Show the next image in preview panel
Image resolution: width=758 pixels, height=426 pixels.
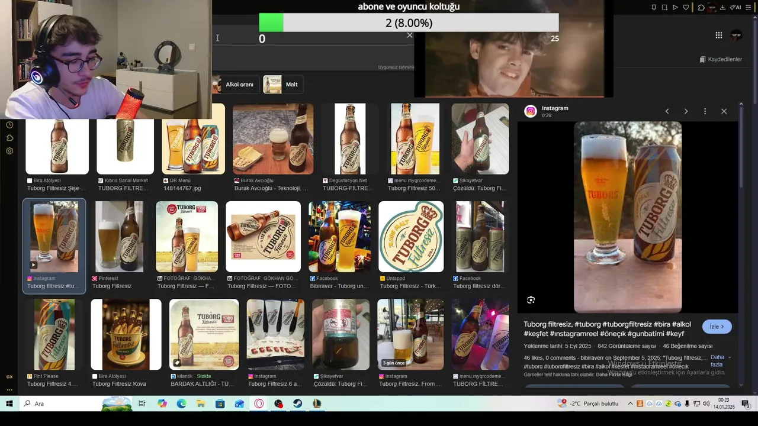(x=686, y=111)
